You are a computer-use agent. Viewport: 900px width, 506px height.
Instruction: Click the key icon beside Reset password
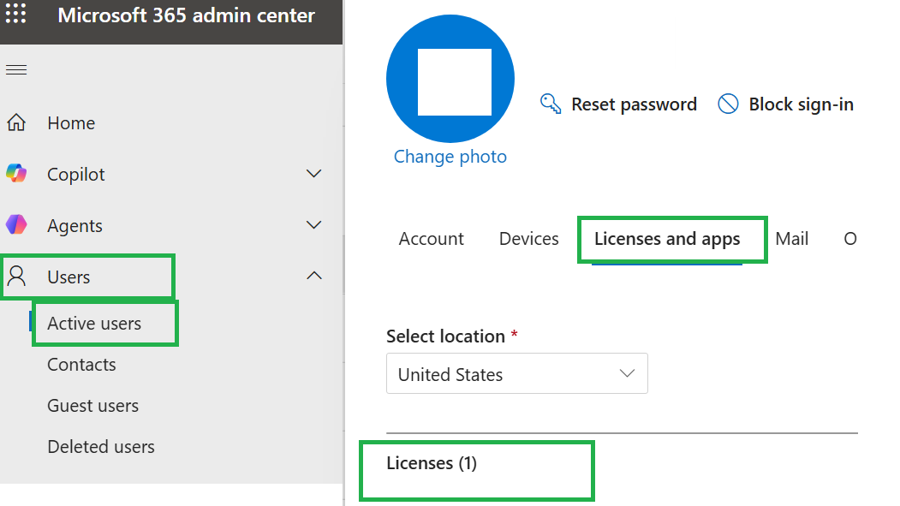(551, 104)
